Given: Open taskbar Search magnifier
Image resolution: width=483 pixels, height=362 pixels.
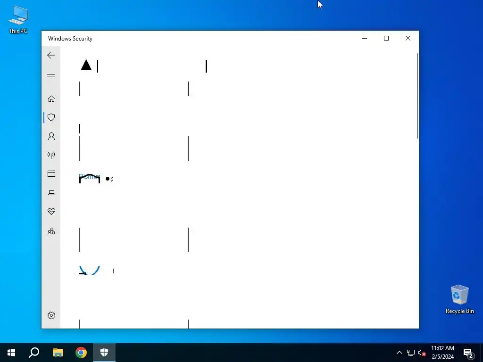Looking at the screenshot, I should (34, 353).
